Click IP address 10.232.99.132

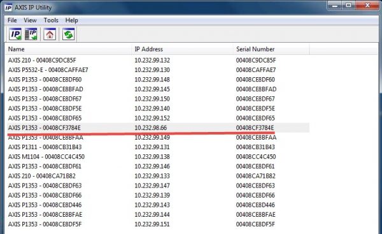pos(152,61)
